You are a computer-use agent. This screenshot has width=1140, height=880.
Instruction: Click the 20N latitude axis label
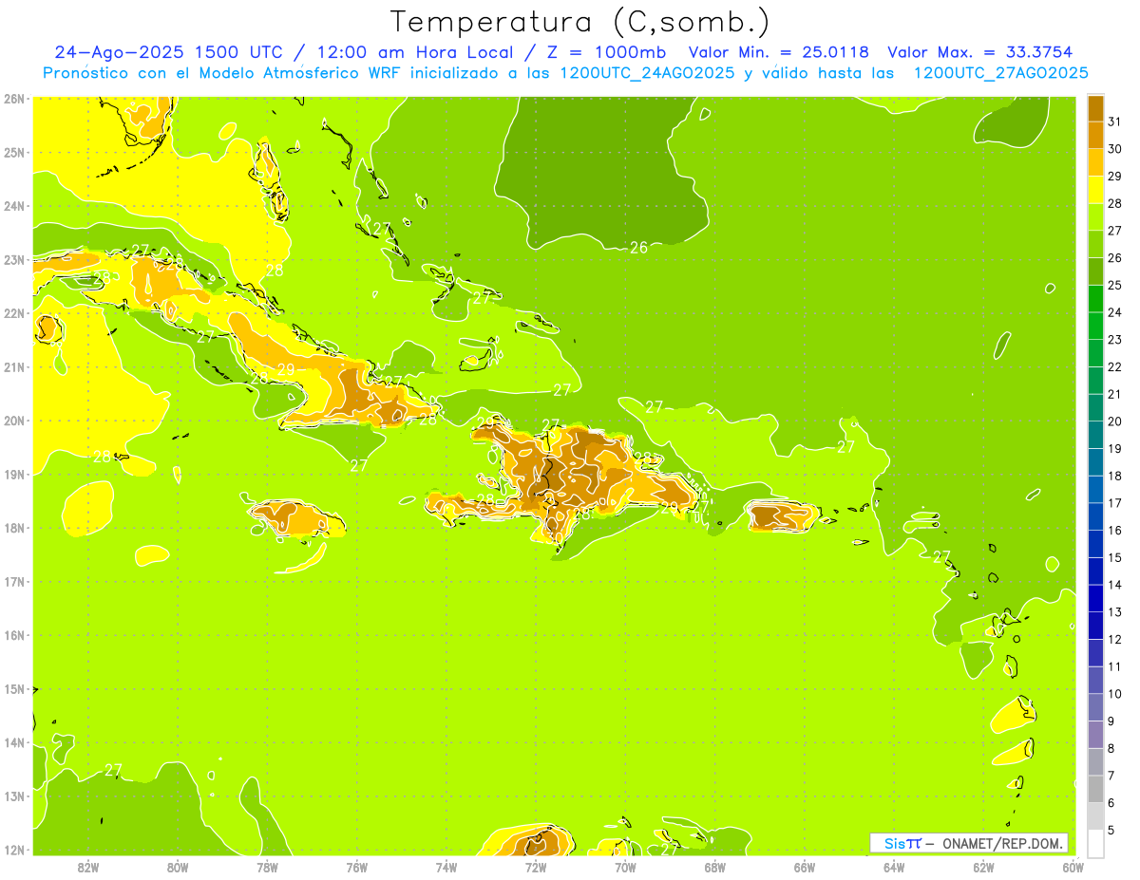14,421
